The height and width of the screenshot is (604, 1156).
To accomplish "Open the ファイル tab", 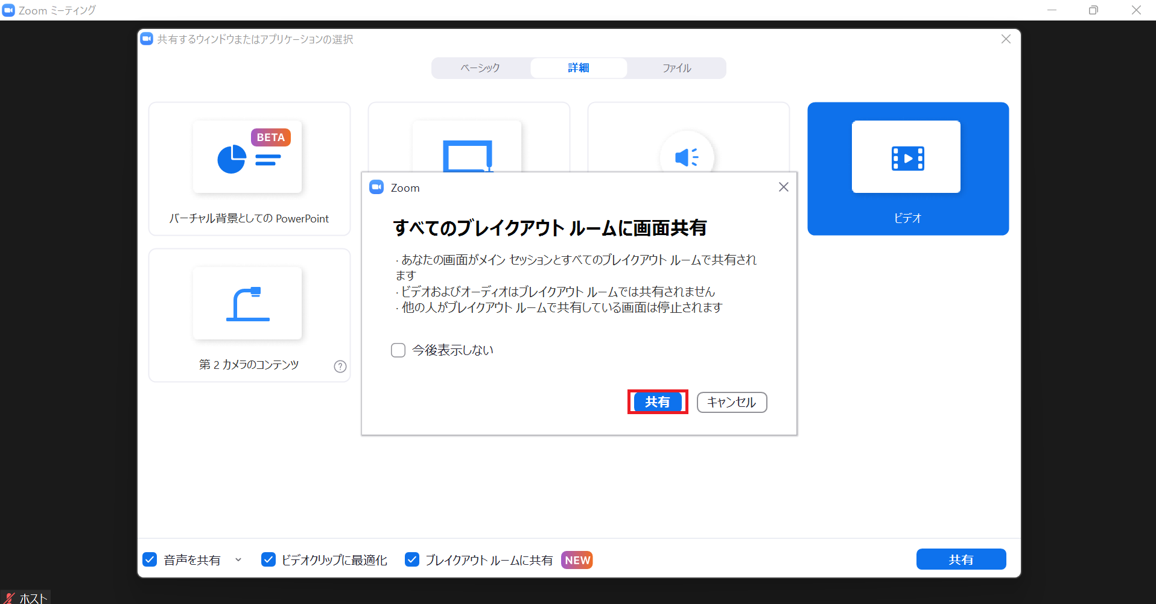I will tap(676, 68).
